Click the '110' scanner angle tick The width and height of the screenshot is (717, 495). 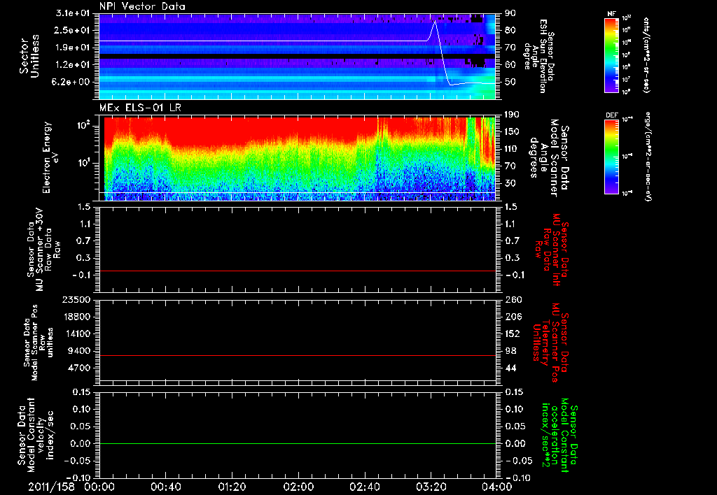(x=513, y=149)
